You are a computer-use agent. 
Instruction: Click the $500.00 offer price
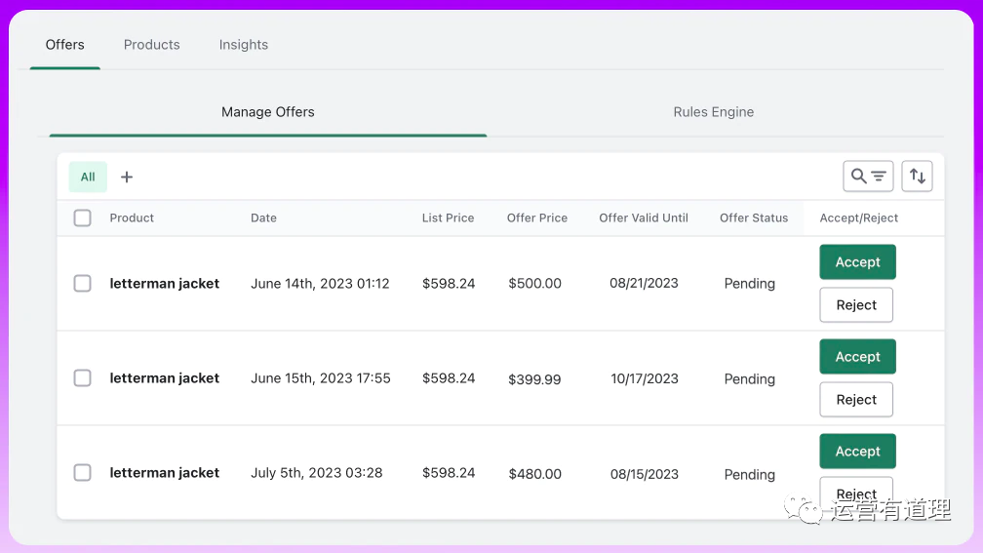(x=534, y=284)
